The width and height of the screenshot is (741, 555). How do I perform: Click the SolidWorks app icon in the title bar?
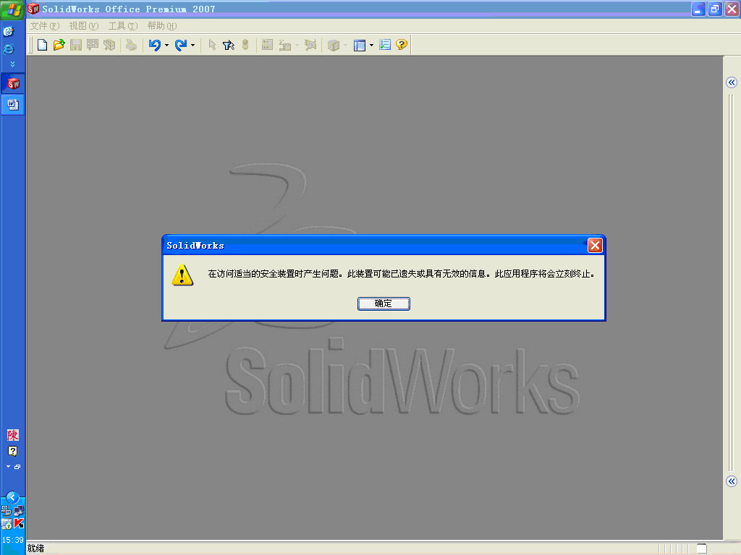click(x=33, y=9)
